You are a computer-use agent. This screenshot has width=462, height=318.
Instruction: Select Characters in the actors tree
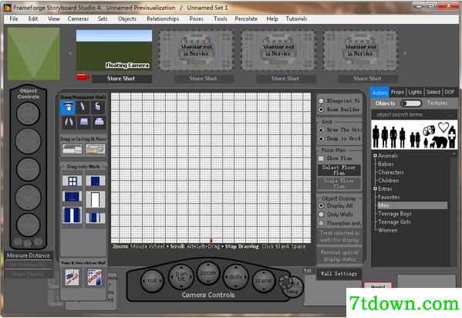click(x=391, y=172)
